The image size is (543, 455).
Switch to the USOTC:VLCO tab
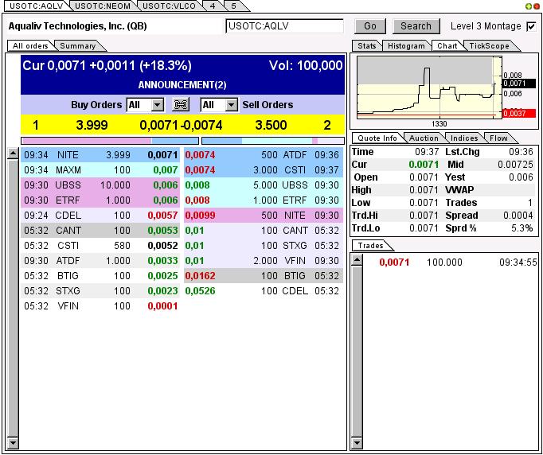(x=169, y=6)
